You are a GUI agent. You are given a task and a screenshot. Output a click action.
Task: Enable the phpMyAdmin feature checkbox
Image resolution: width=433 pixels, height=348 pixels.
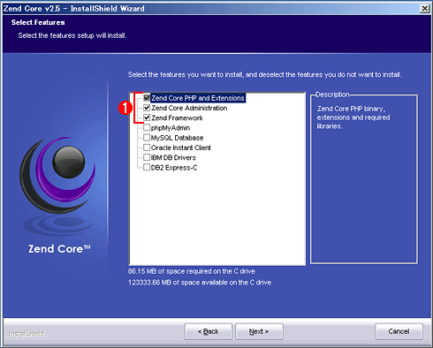point(147,127)
